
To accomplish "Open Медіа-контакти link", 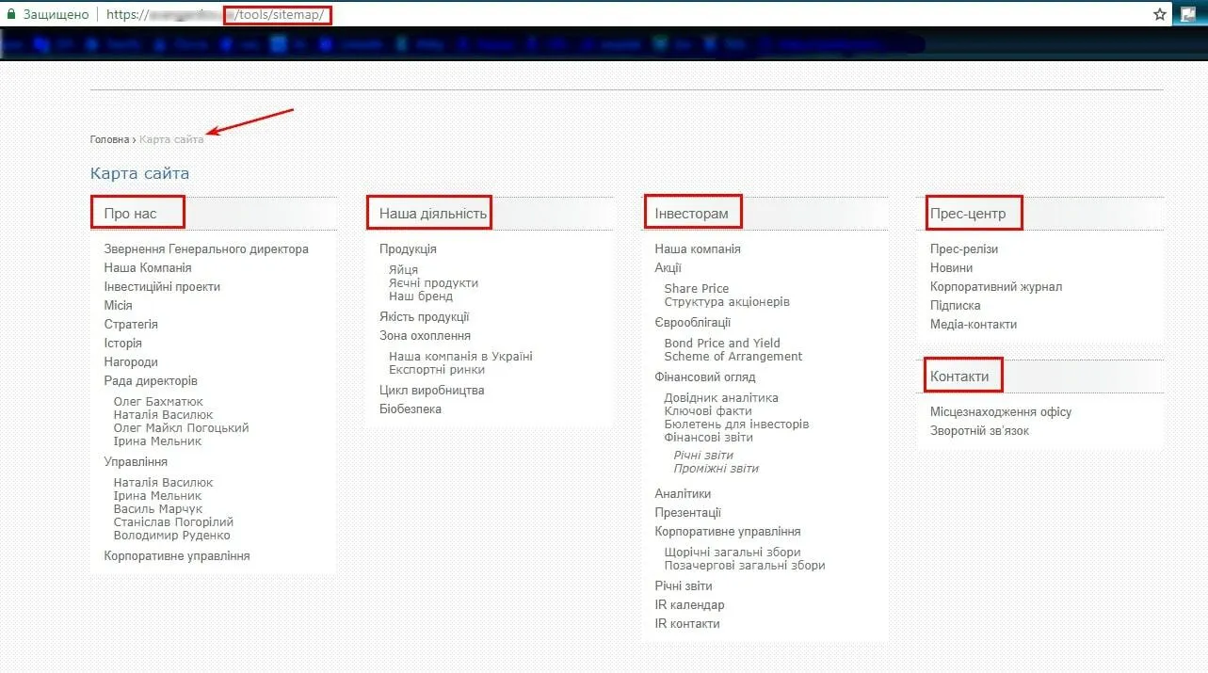I will pyautogui.click(x=974, y=325).
